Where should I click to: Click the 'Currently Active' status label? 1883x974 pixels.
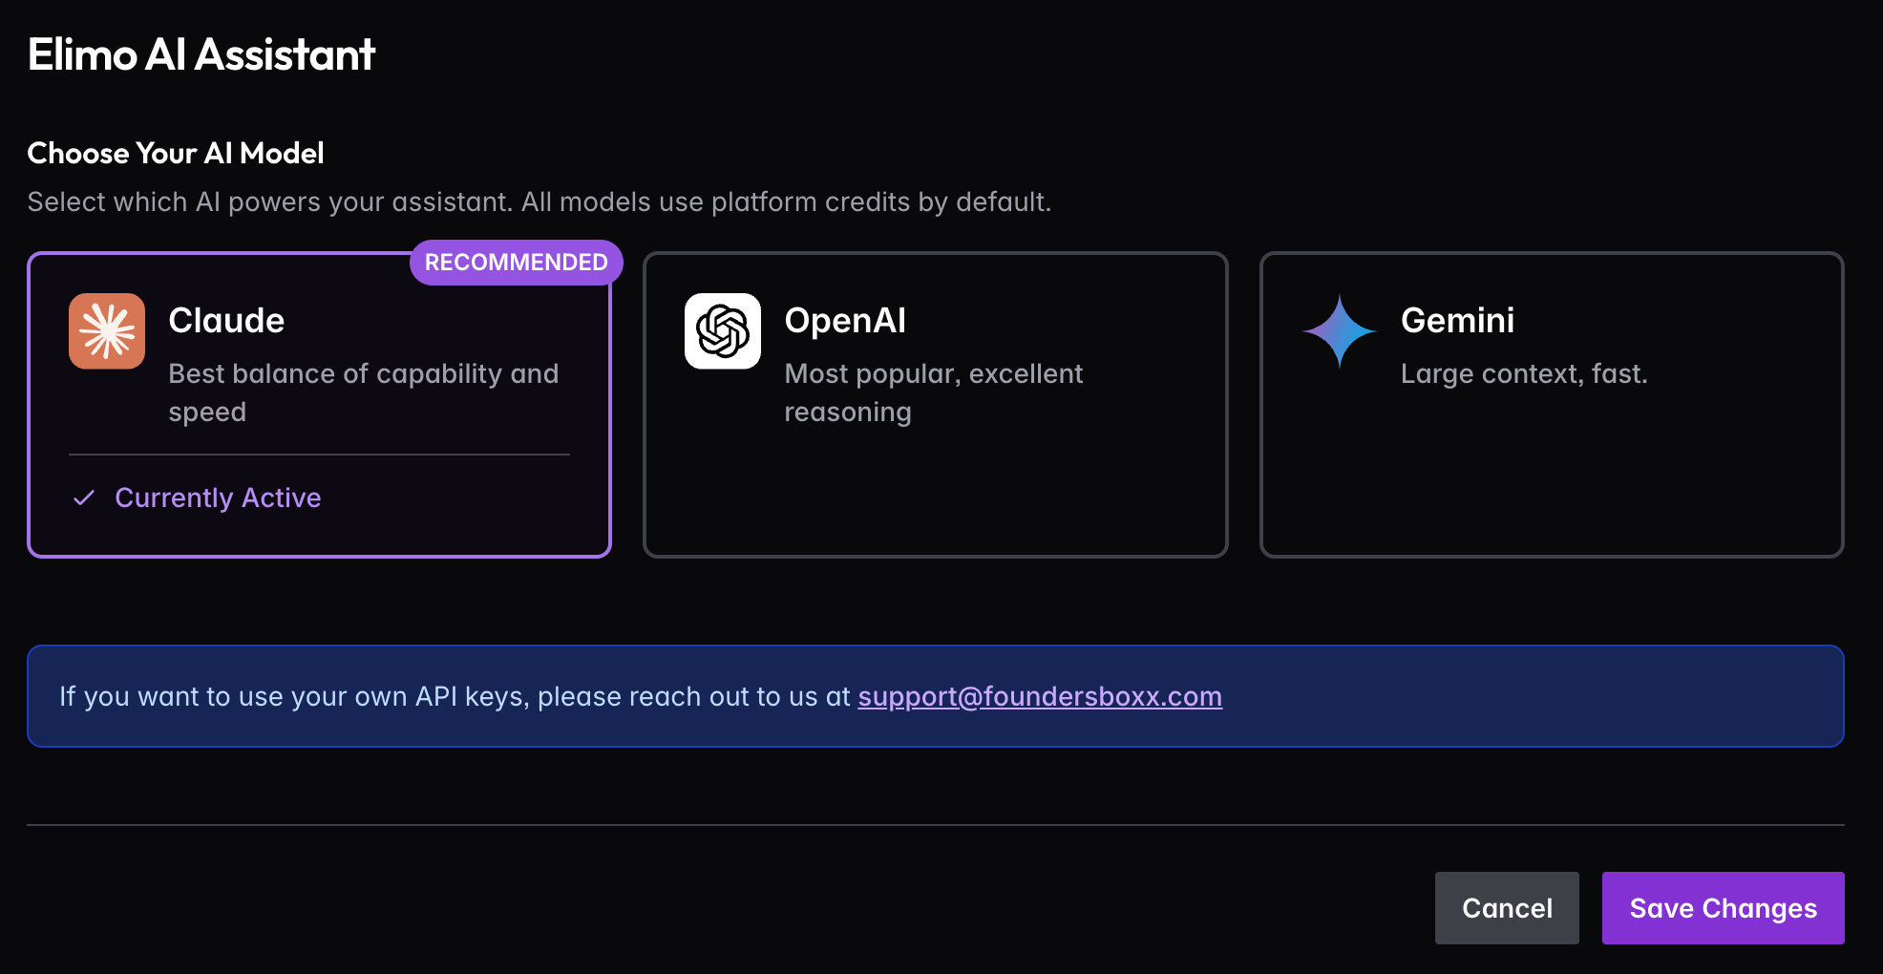[218, 498]
